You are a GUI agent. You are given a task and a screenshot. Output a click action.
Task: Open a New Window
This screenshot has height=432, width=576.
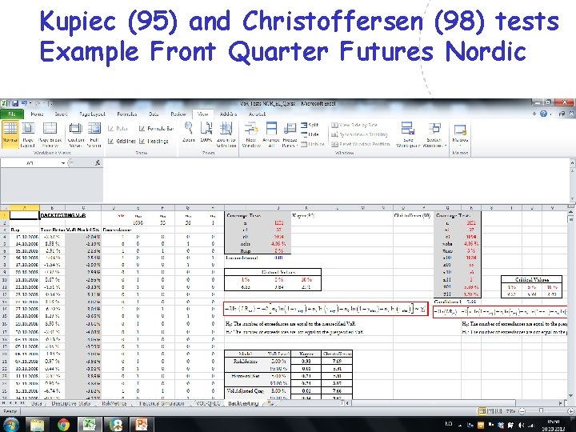(x=251, y=134)
